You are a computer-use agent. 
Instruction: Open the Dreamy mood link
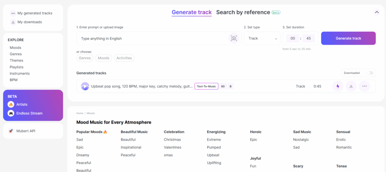click(x=83, y=155)
